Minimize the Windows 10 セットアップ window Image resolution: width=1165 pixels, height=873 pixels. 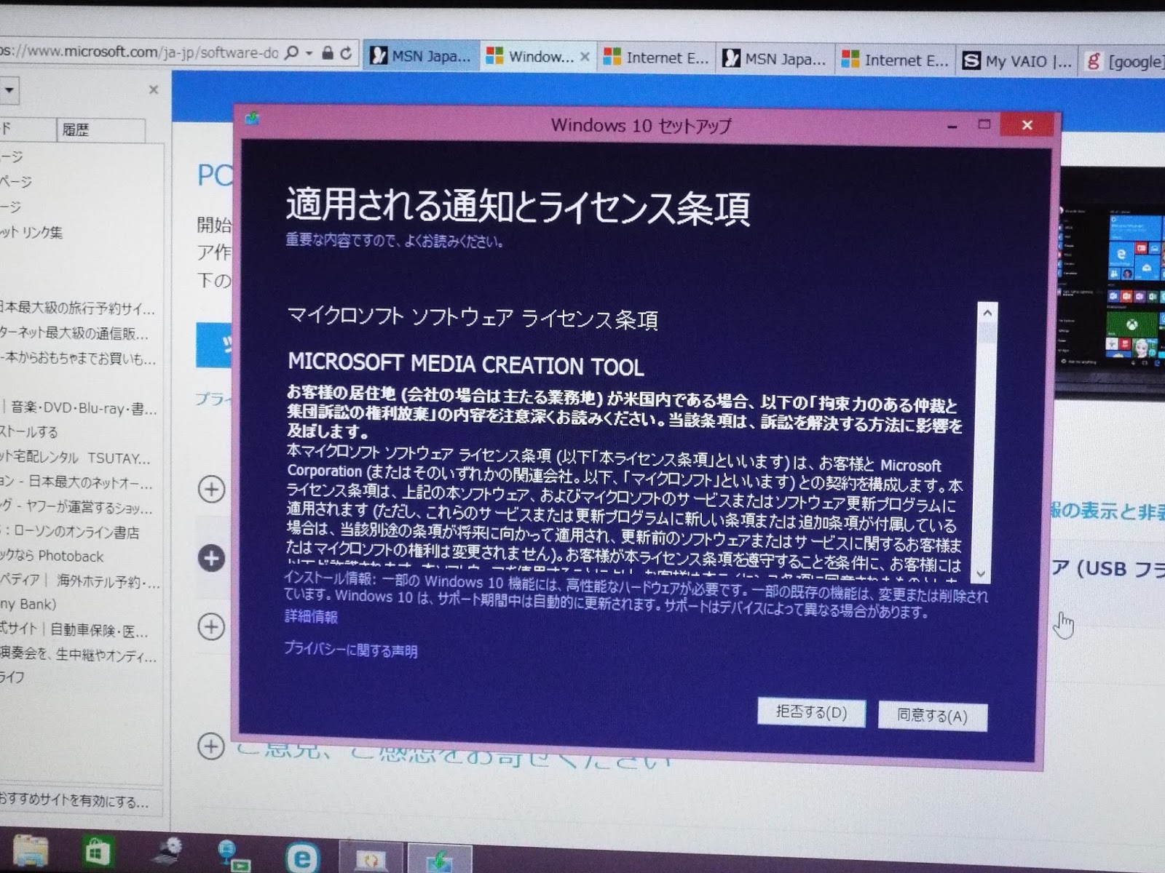click(x=952, y=127)
